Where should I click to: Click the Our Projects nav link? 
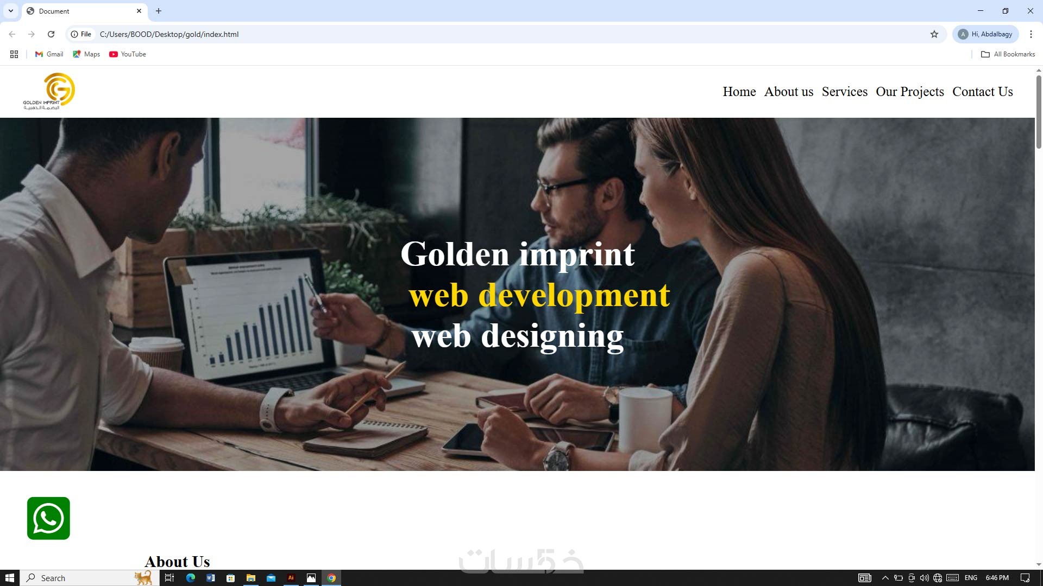pos(909,92)
